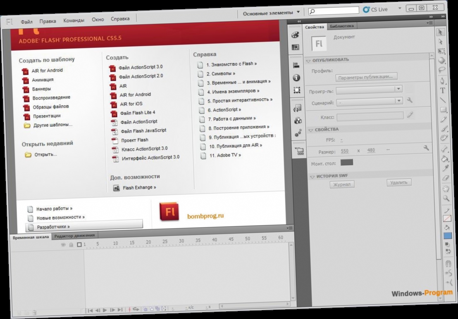Pick the Free Transform tool
Screen dimensions: 458x319
(441, 51)
